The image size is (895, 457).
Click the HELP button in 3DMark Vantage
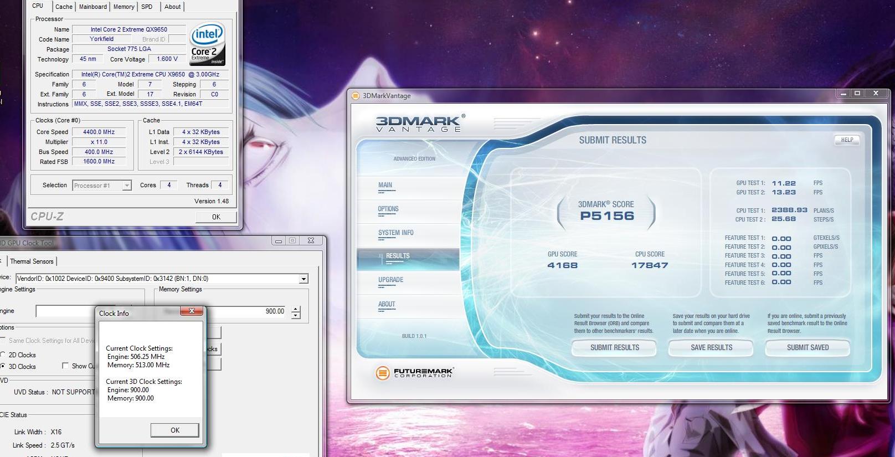coord(847,140)
